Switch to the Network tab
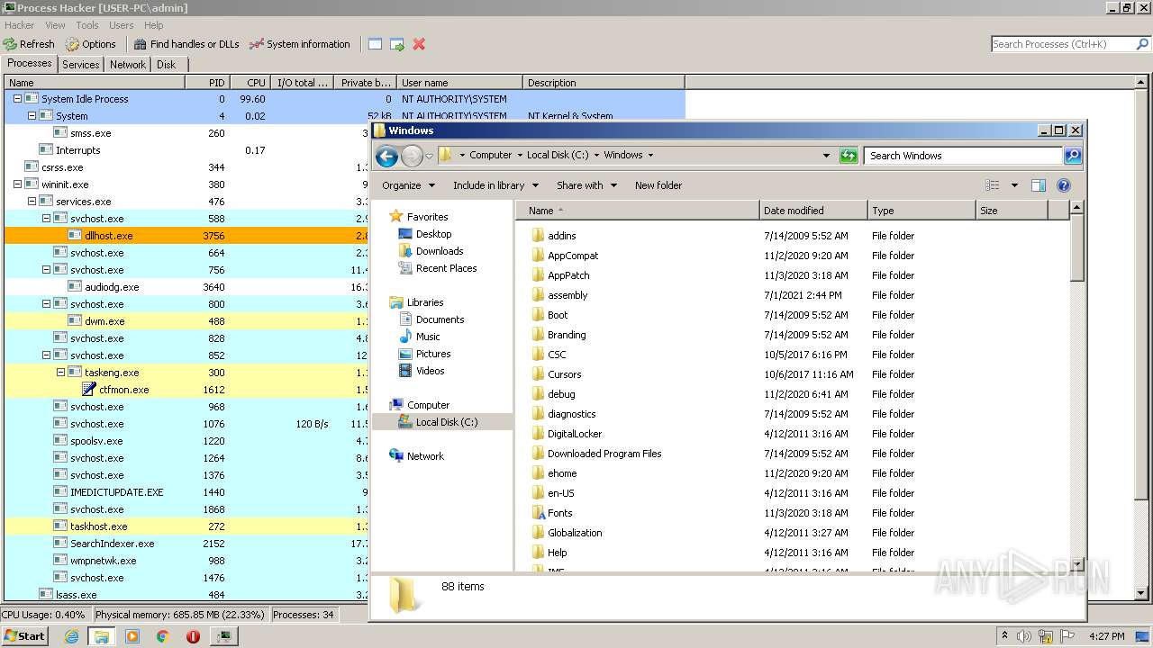Image resolution: width=1153 pixels, height=648 pixels. point(128,65)
